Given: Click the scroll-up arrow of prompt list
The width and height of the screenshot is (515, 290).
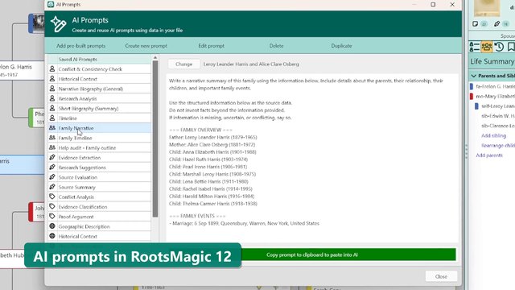Looking at the screenshot, I should click(155, 58).
